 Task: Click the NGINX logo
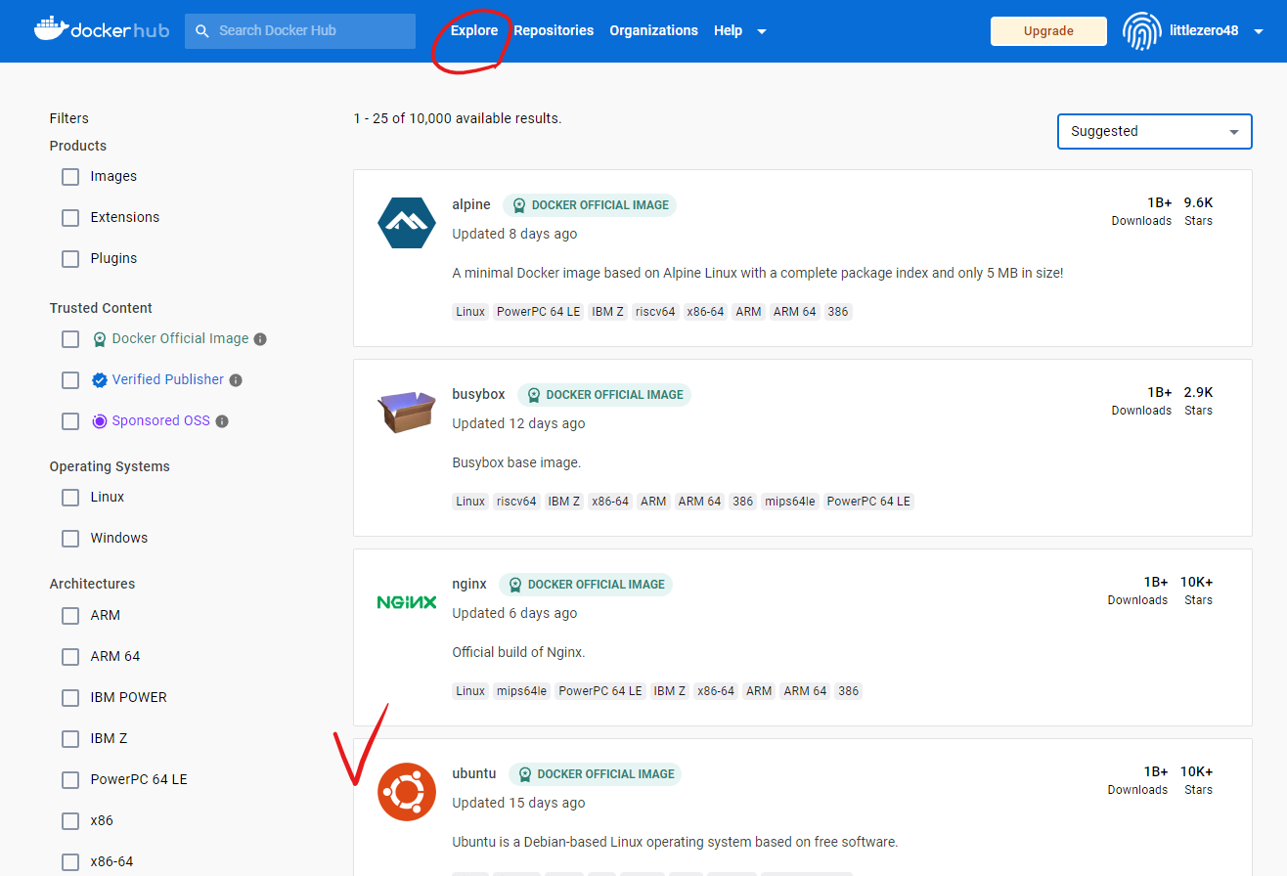[407, 602]
